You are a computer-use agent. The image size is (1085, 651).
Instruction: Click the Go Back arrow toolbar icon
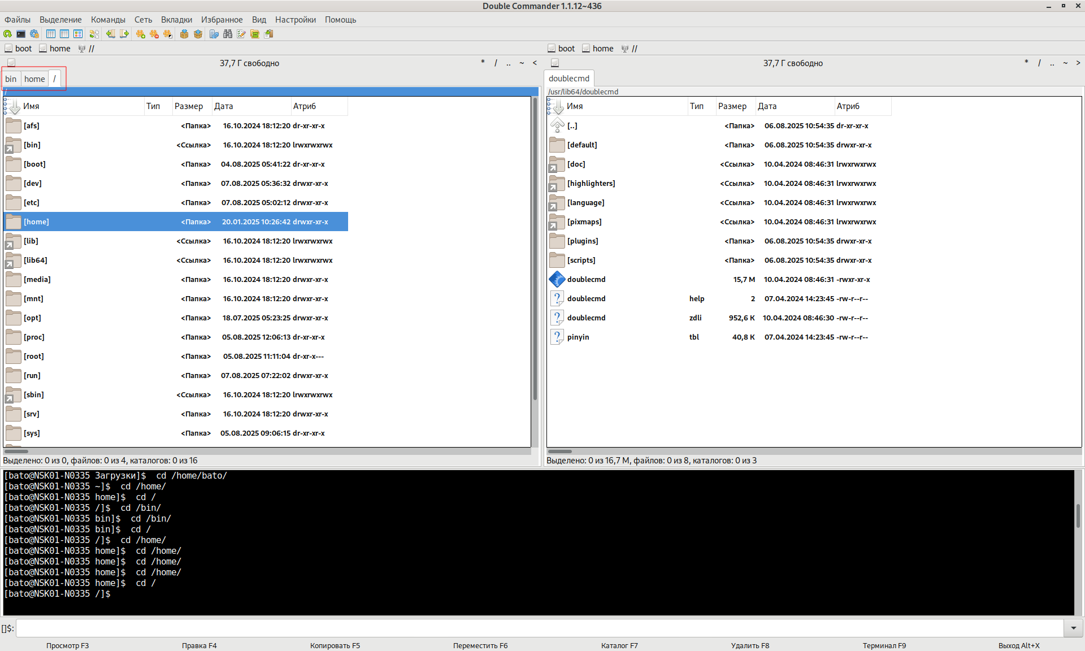click(x=111, y=34)
